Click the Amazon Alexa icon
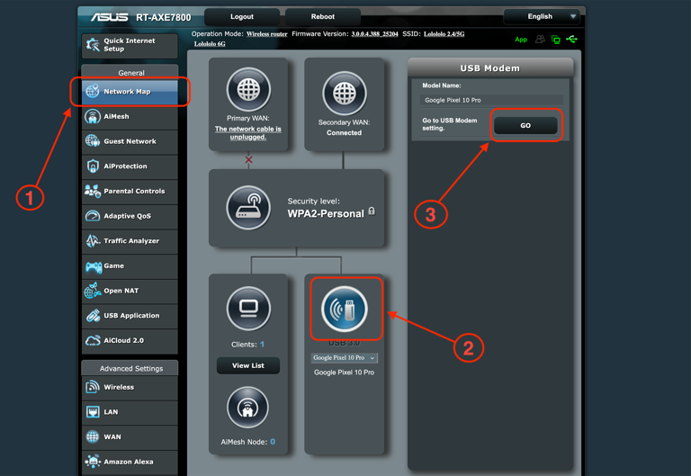This screenshot has width=691, height=476. tap(93, 462)
